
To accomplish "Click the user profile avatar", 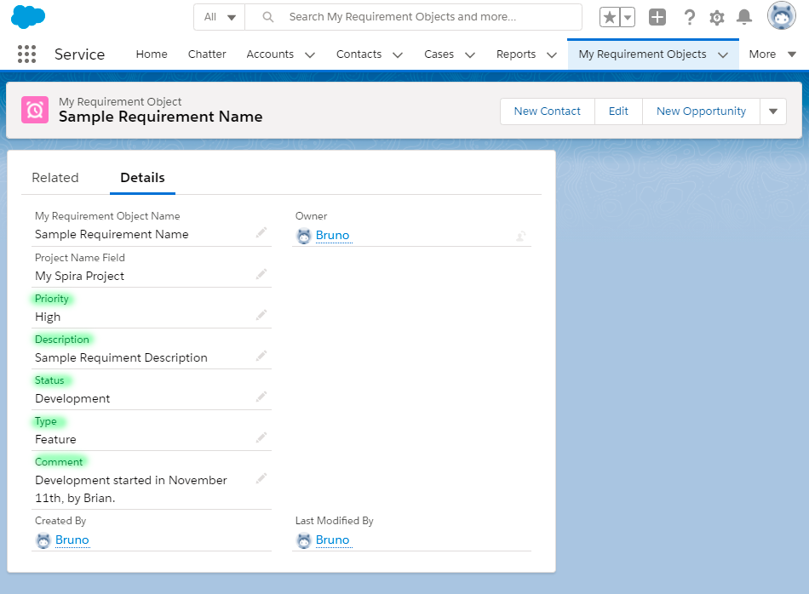I will 781,16.
